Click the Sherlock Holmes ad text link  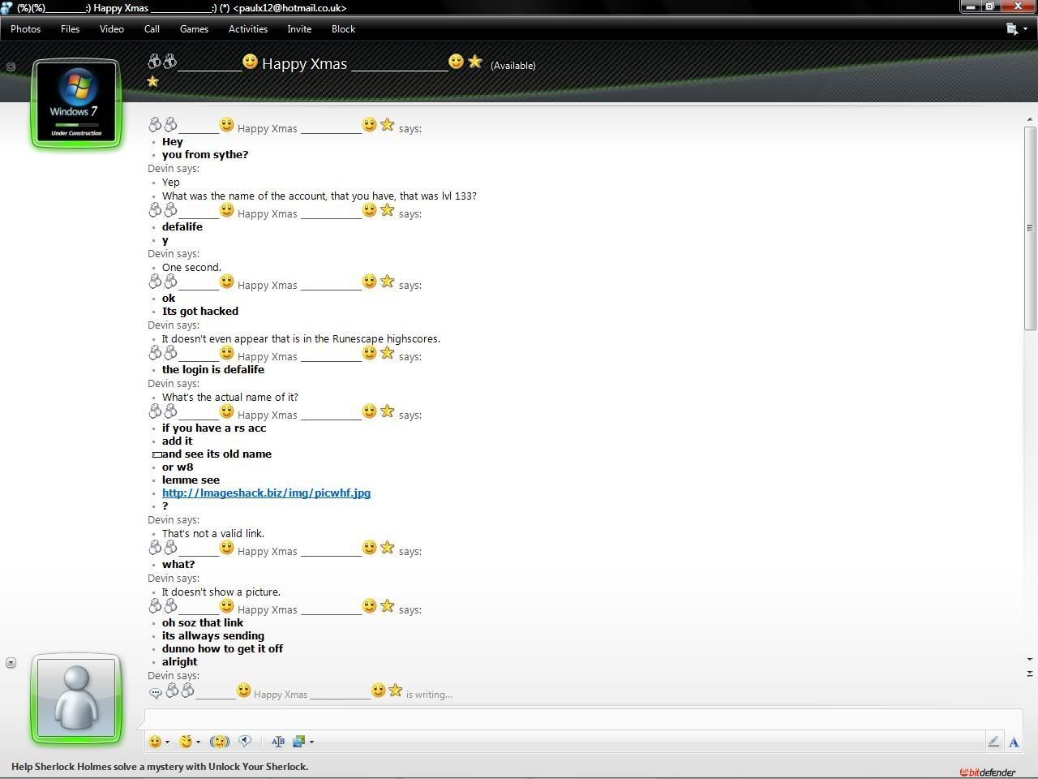point(160,766)
